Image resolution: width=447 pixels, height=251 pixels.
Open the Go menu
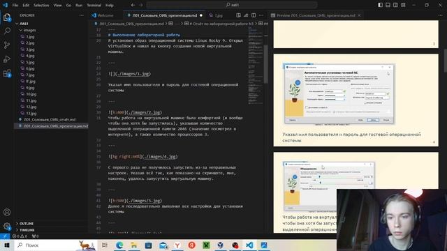(x=68, y=5)
